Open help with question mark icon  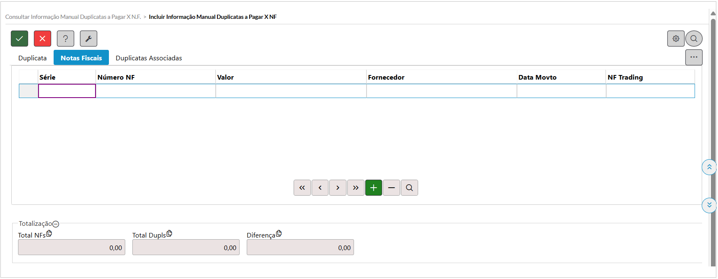(65, 39)
